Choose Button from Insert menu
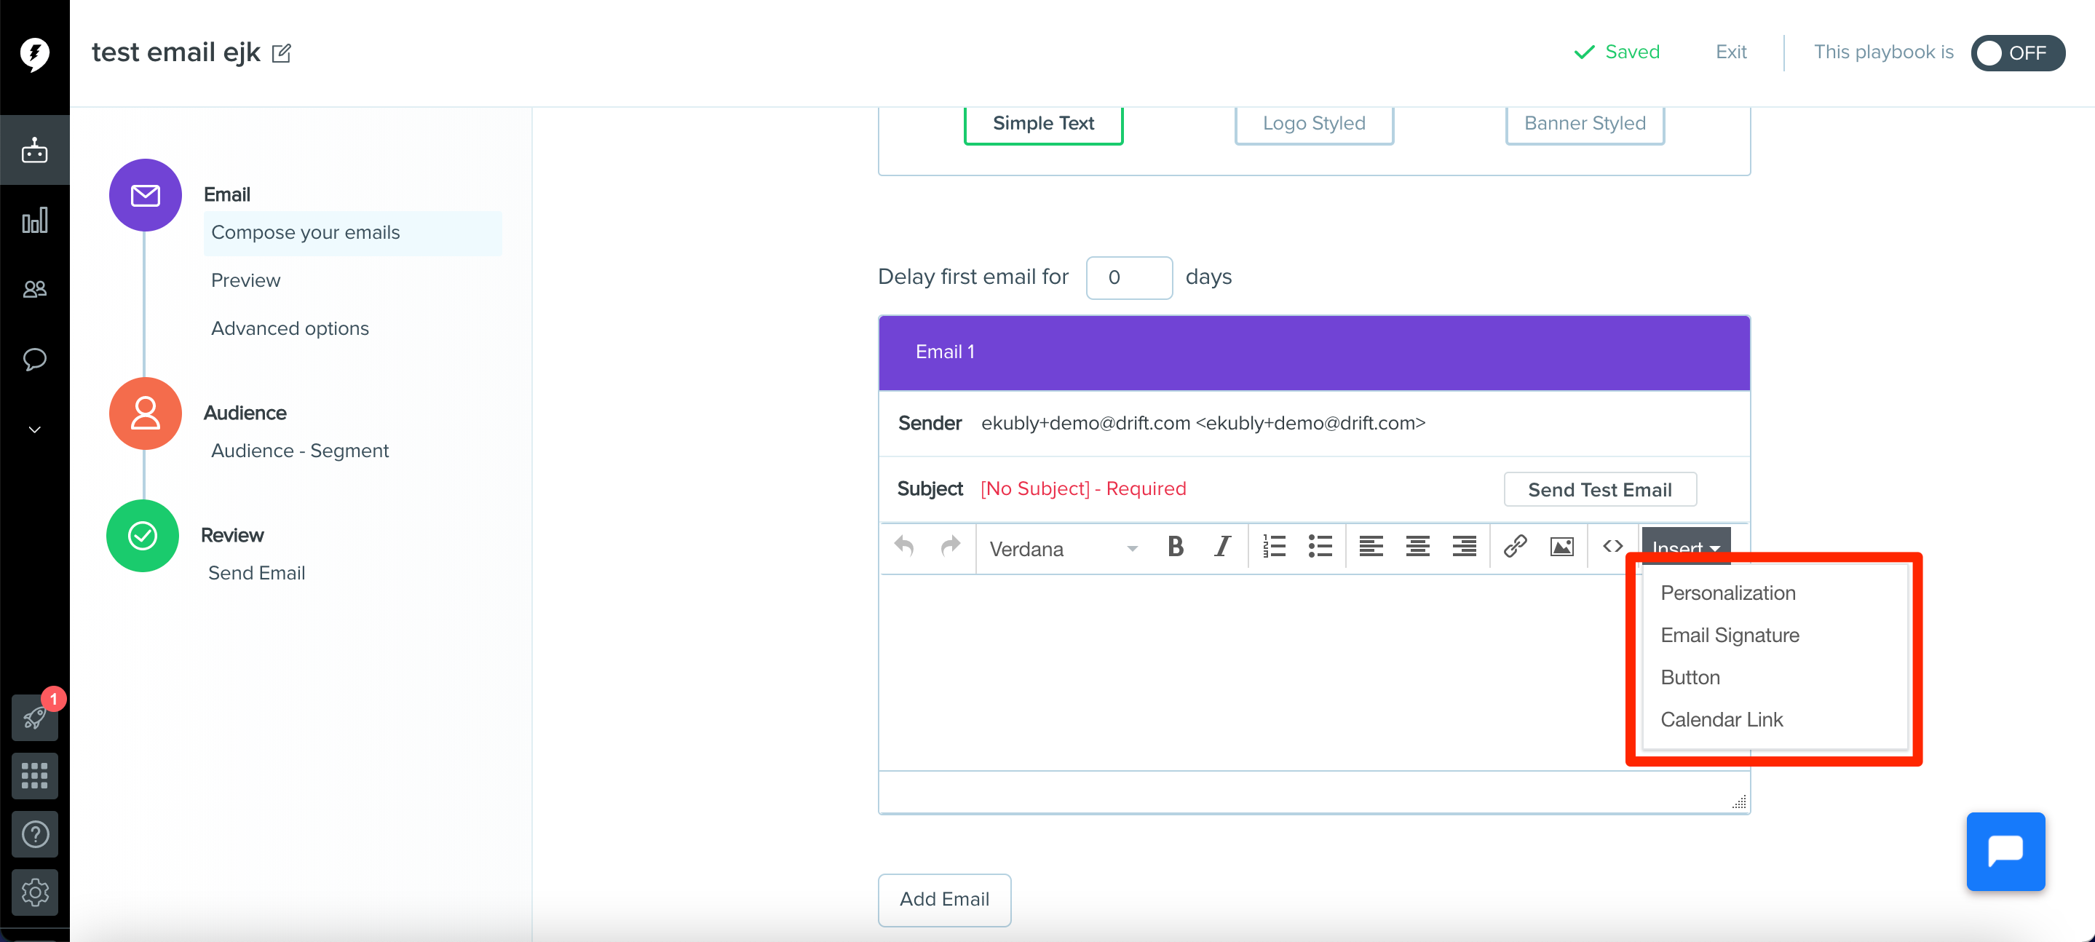 (x=1690, y=678)
